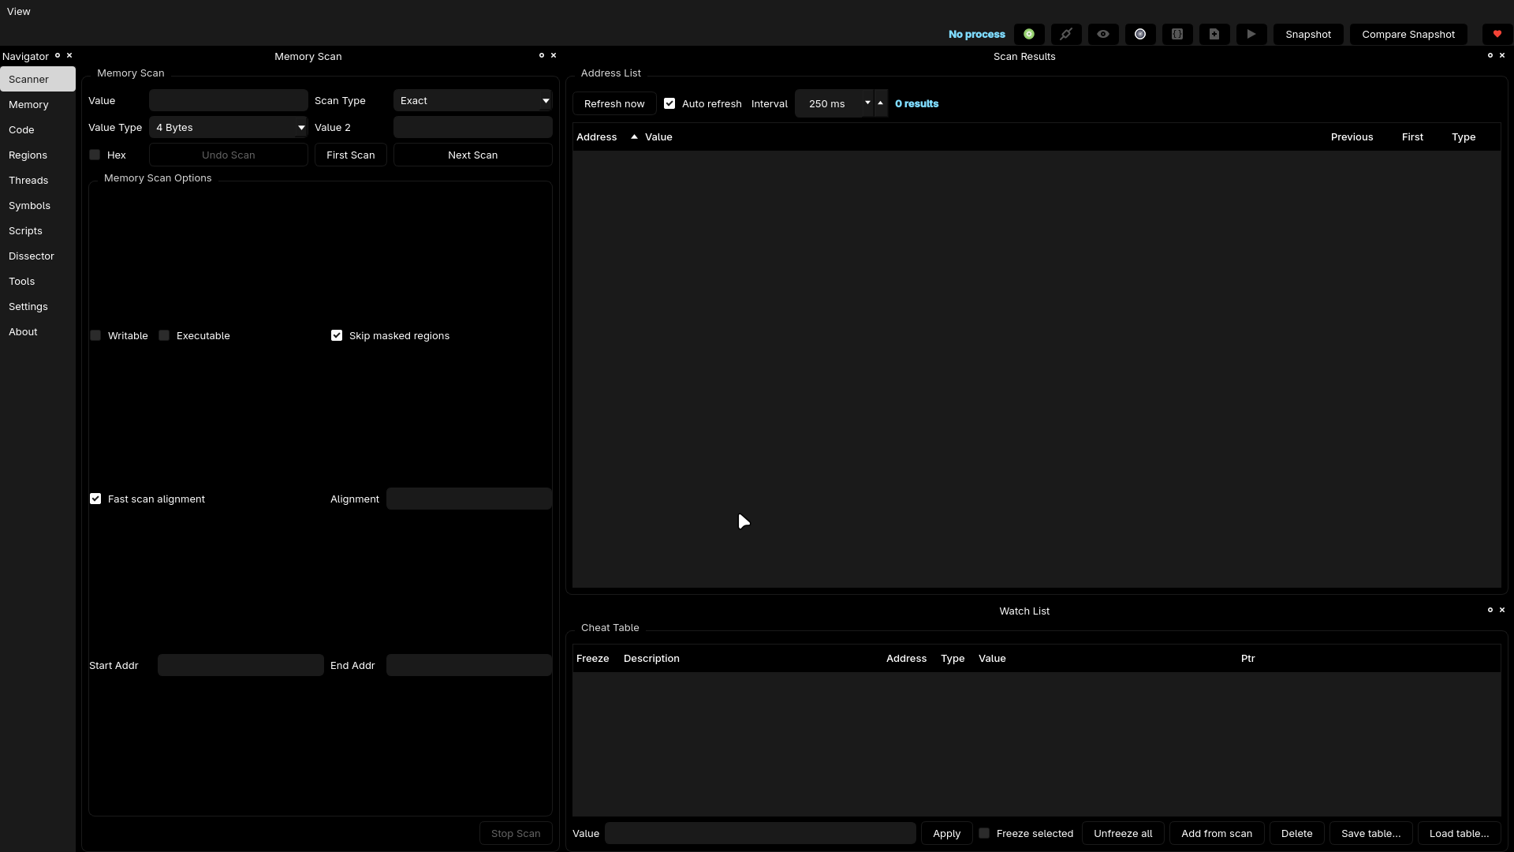Click the Delete button in Cheat Table

pyautogui.click(x=1297, y=833)
